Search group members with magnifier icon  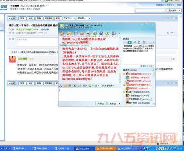(153, 70)
